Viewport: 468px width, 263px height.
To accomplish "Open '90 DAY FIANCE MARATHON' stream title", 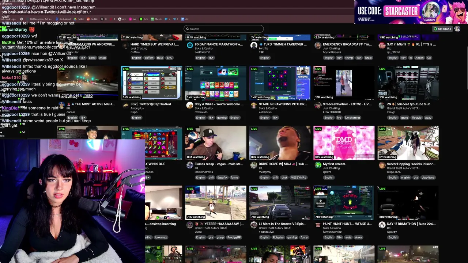I will 219,44.
